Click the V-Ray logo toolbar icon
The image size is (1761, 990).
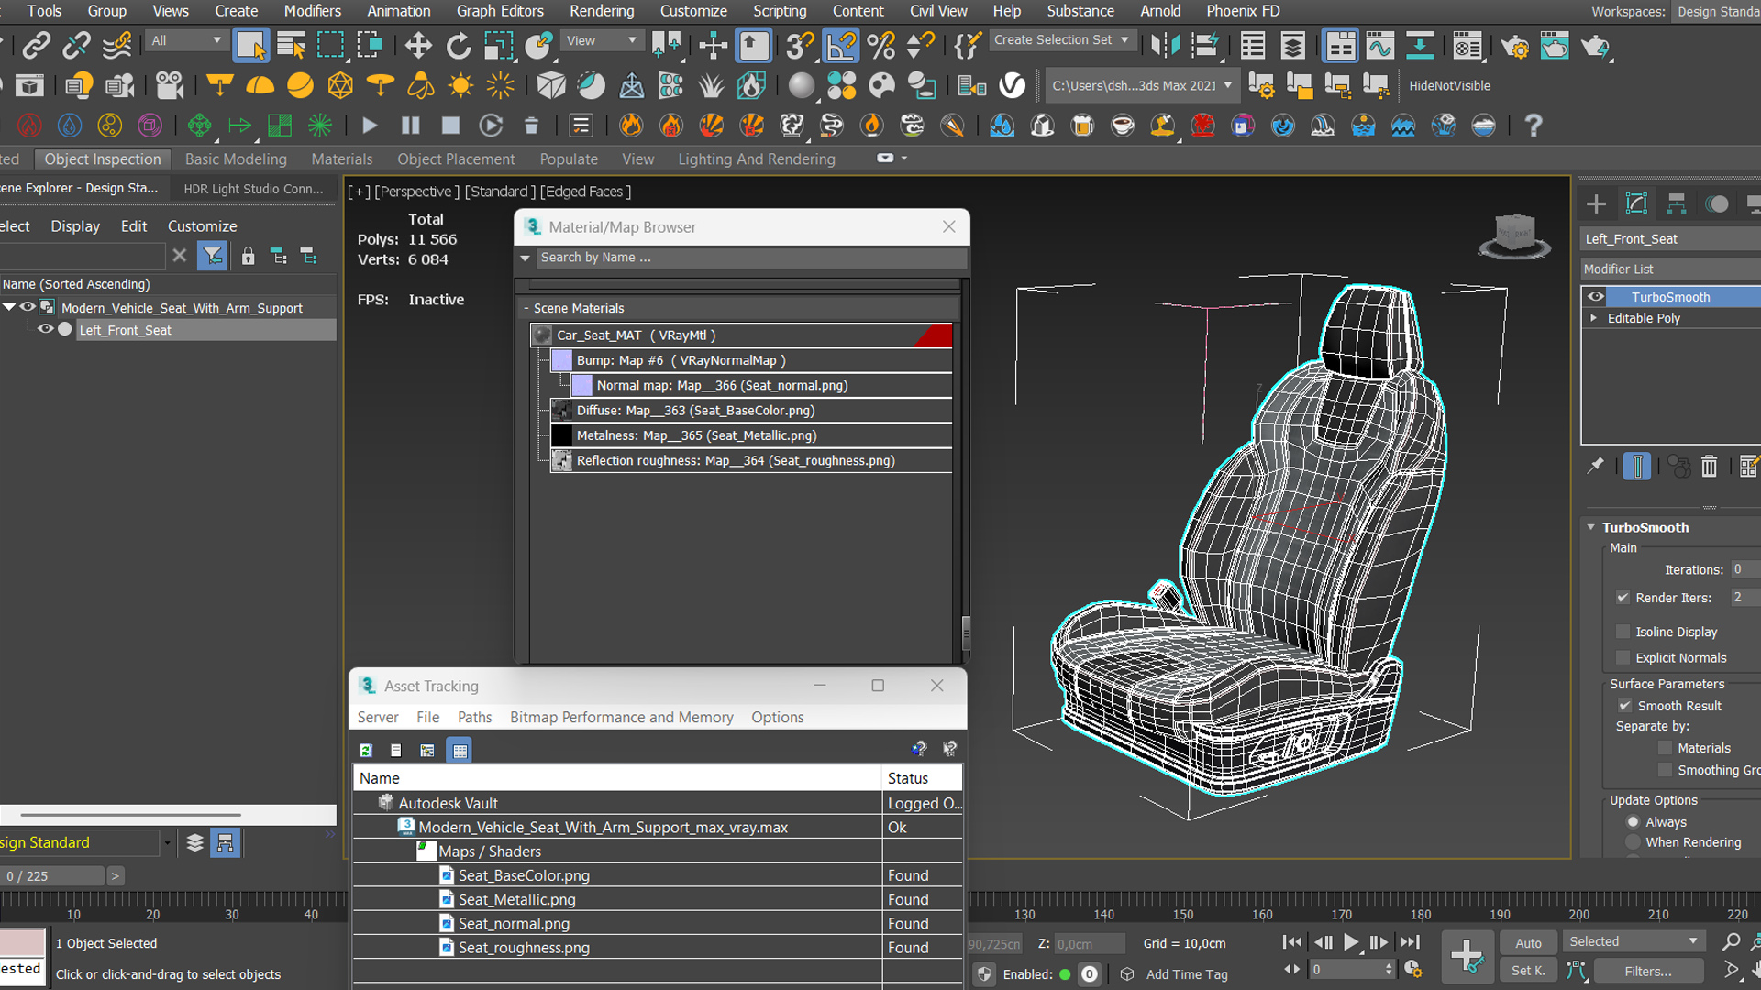pos(1012,85)
